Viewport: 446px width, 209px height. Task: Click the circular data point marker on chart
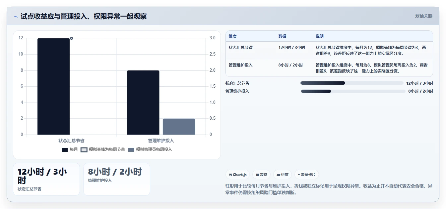tap(71, 38)
